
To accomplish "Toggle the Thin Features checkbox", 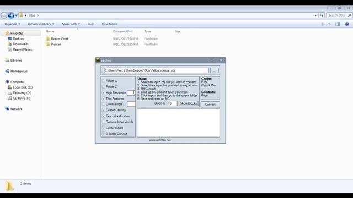I will click(104, 98).
